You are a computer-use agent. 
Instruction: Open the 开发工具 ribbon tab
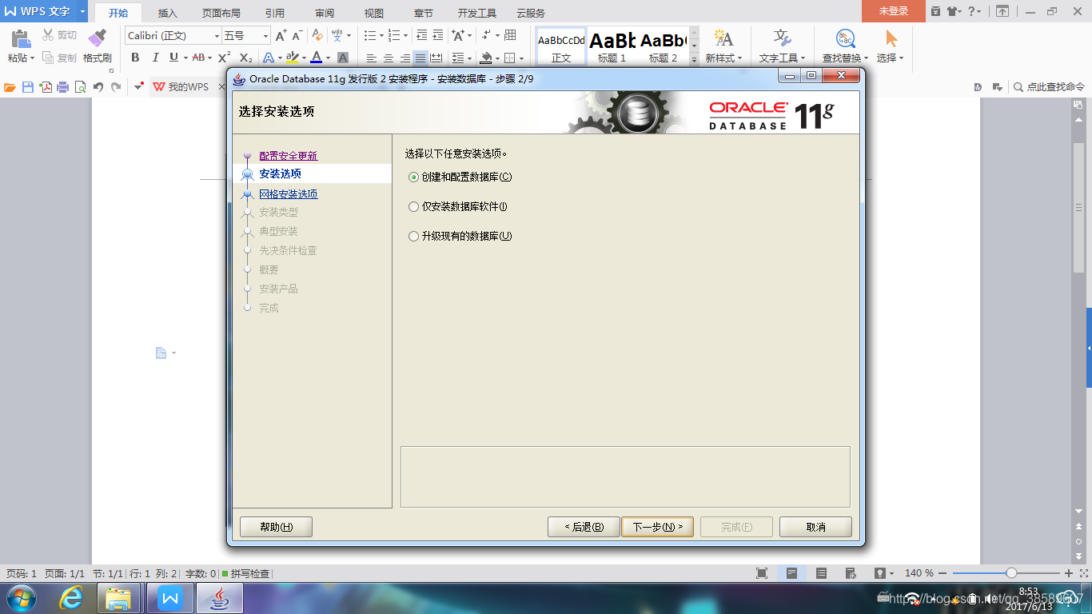pyautogui.click(x=476, y=13)
